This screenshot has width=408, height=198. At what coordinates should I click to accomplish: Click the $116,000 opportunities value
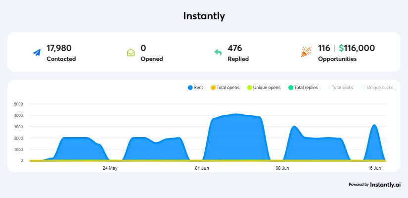click(357, 48)
